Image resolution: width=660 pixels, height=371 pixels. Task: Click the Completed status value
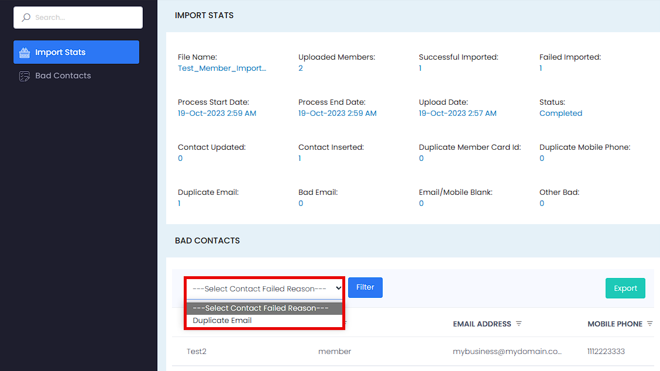[x=561, y=114]
